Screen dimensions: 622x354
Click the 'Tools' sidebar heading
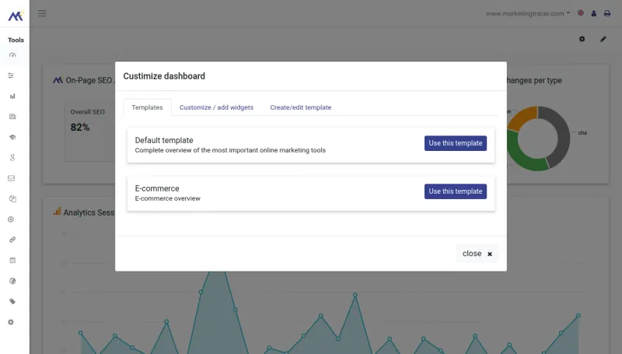[x=16, y=40]
